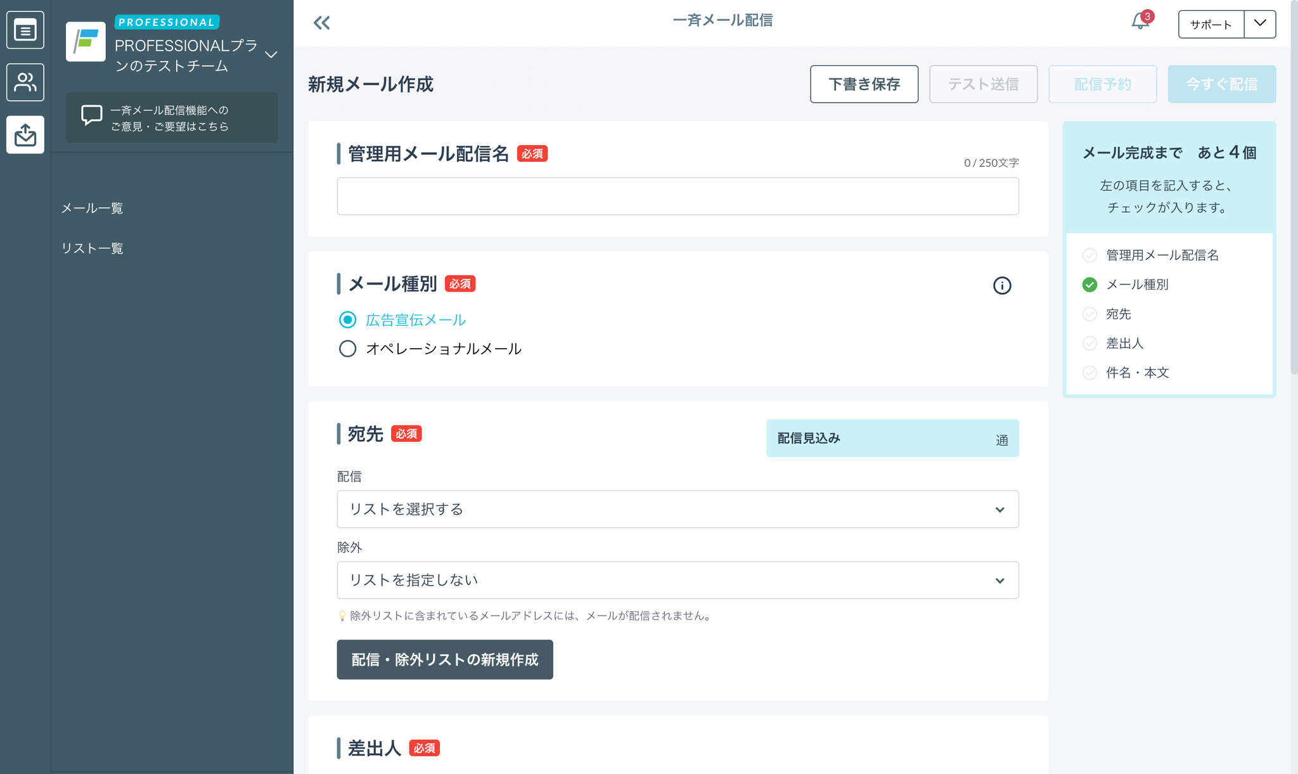Select the bulk mail delivery sidebar icon
The height and width of the screenshot is (774, 1298).
point(25,134)
